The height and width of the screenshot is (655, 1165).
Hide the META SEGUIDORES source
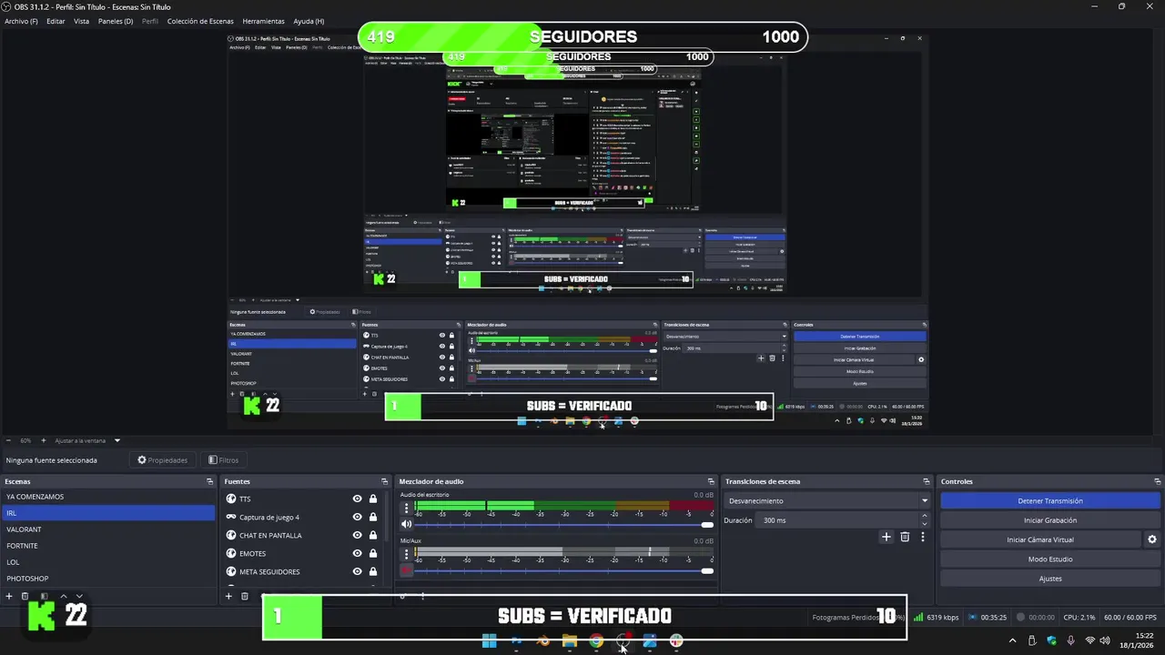(357, 571)
